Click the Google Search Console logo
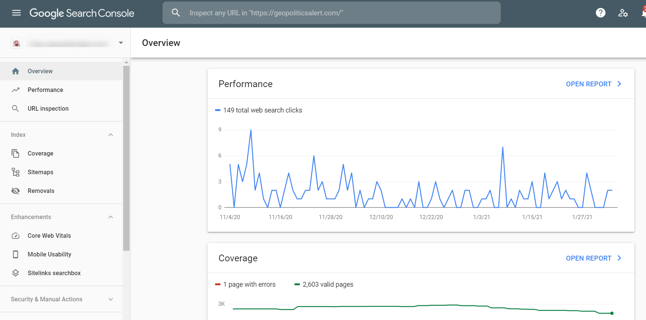Screen dimensions: 646x320 (82, 13)
